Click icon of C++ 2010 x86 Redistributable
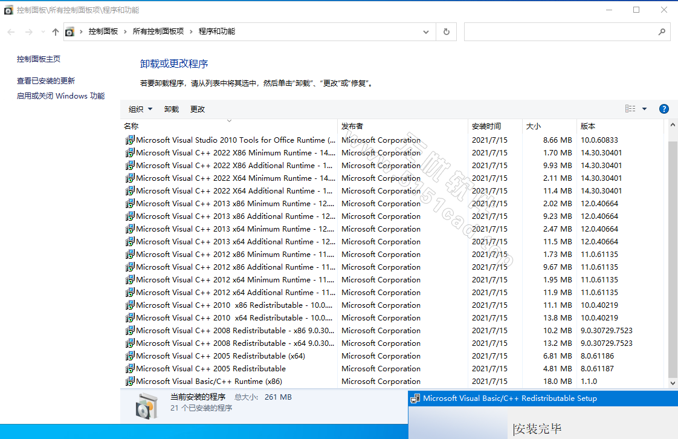Viewport: 678px width, 439px height. click(130, 305)
